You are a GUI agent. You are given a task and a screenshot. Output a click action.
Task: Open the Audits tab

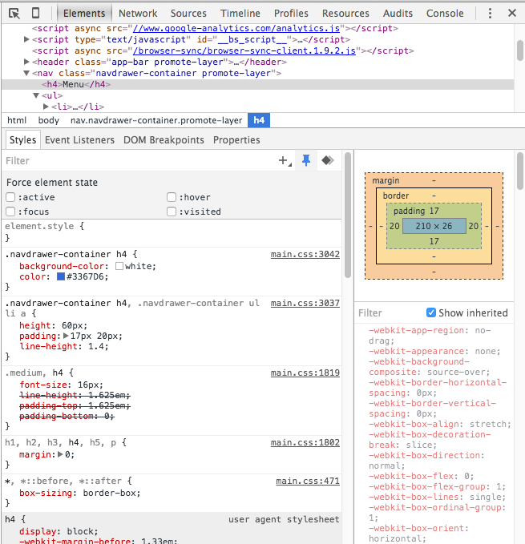[x=398, y=13]
